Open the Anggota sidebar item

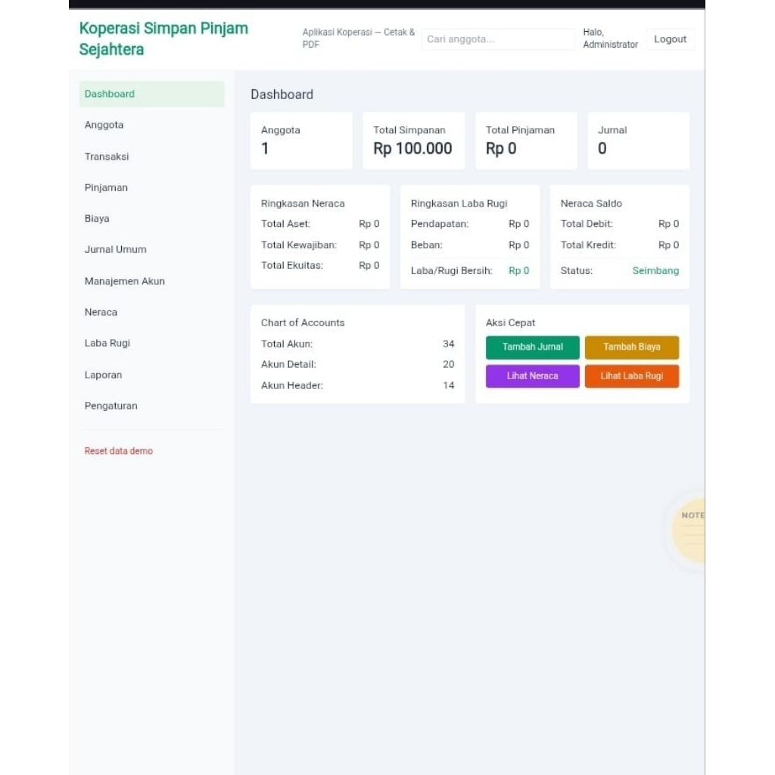point(151,125)
